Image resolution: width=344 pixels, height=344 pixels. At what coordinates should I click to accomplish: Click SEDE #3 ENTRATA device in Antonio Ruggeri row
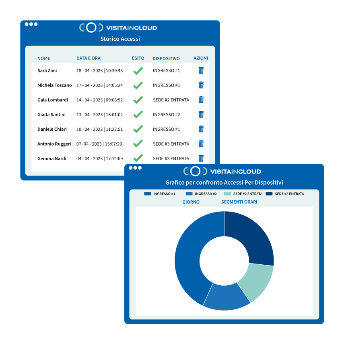171,144
